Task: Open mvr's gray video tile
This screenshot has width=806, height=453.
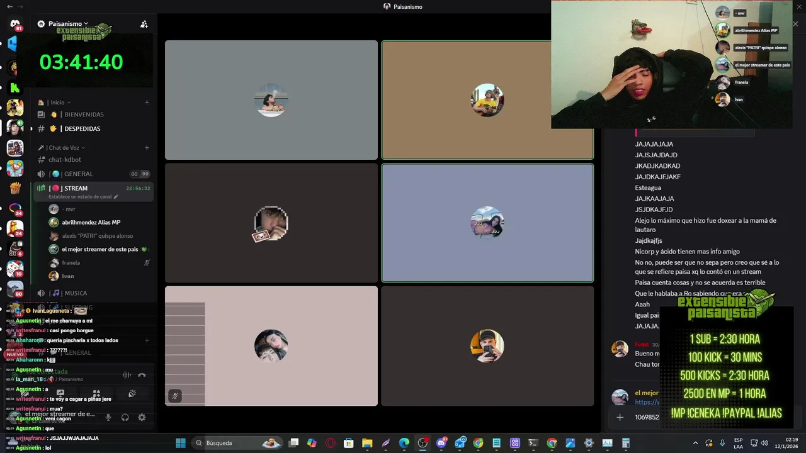Action: tap(271, 100)
